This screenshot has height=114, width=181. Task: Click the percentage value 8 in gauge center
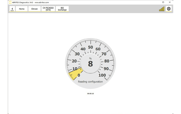90,64
